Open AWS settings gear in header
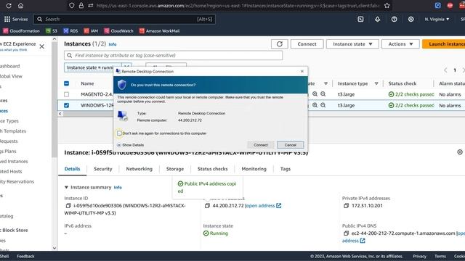The image size is (465, 261). 411,19
